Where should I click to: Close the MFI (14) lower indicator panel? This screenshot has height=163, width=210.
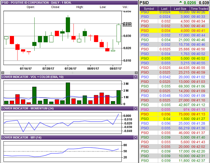135,137
